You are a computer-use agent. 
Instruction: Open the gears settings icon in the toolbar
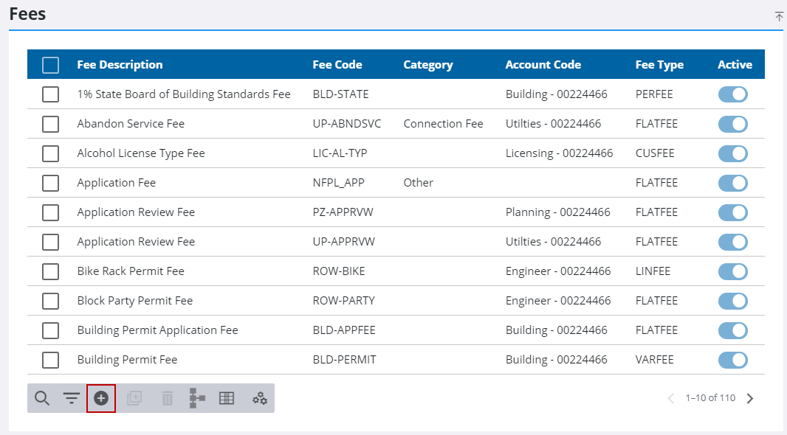point(259,398)
